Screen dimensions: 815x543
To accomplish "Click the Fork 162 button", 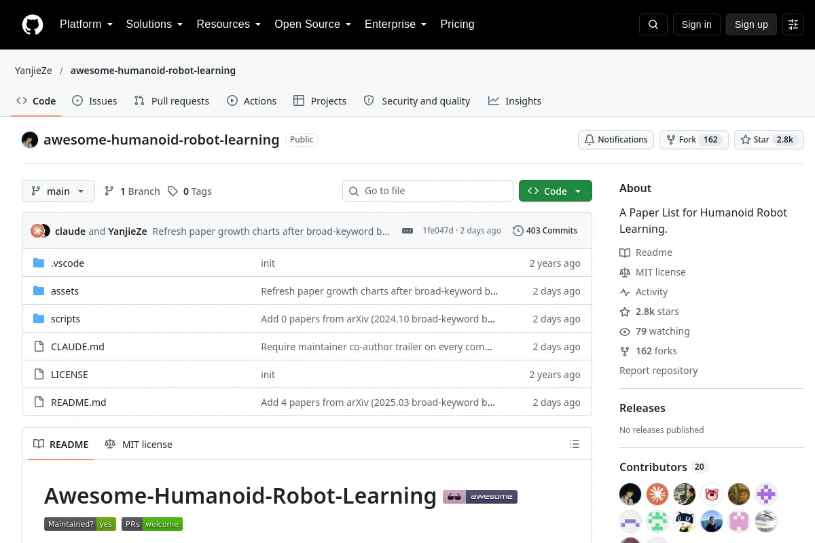I will (x=694, y=140).
